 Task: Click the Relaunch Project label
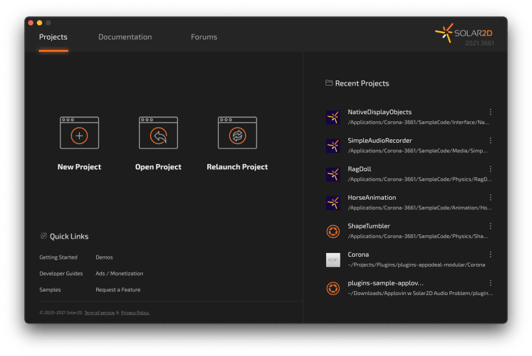point(238,167)
